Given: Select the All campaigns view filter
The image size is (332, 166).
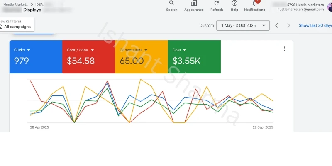Looking at the screenshot, I should [17, 27].
